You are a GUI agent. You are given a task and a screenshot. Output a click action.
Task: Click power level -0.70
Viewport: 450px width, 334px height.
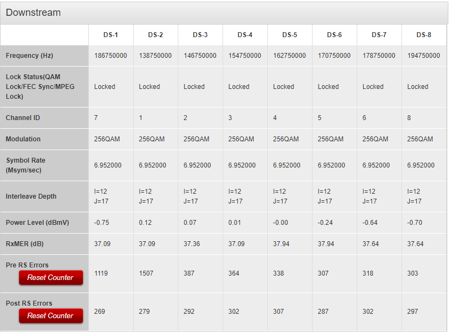(415, 223)
